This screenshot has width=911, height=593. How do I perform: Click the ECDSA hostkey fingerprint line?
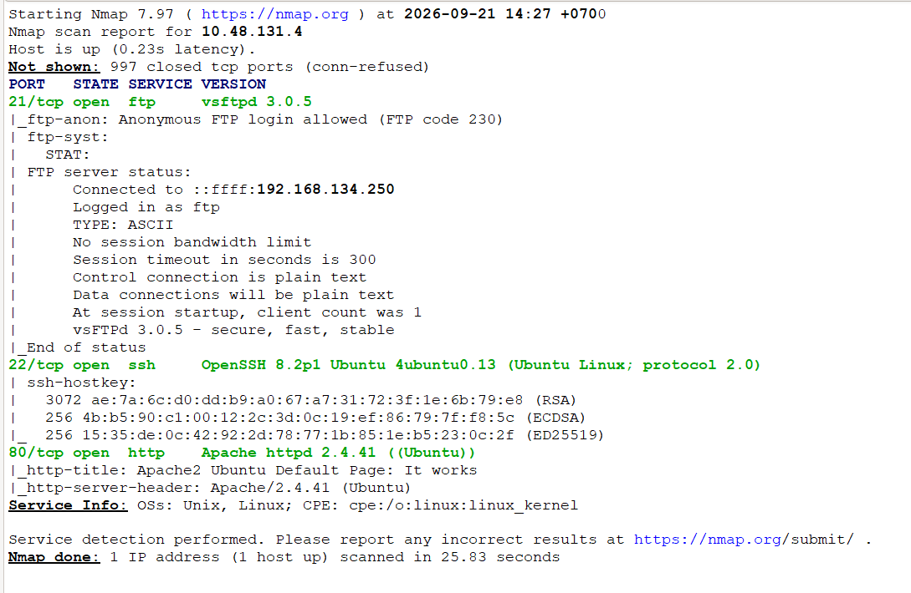point(315,418)
